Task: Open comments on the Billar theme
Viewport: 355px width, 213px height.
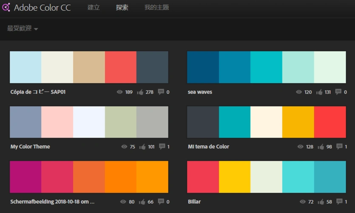Action: point(339,201)
